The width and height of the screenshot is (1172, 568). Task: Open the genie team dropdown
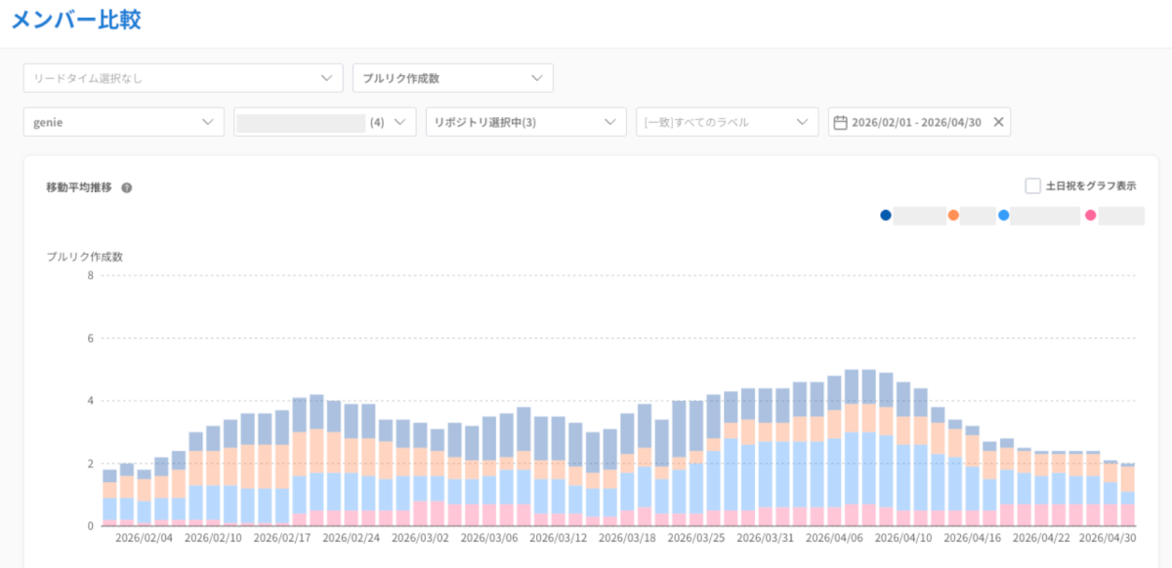coord(124,122)
